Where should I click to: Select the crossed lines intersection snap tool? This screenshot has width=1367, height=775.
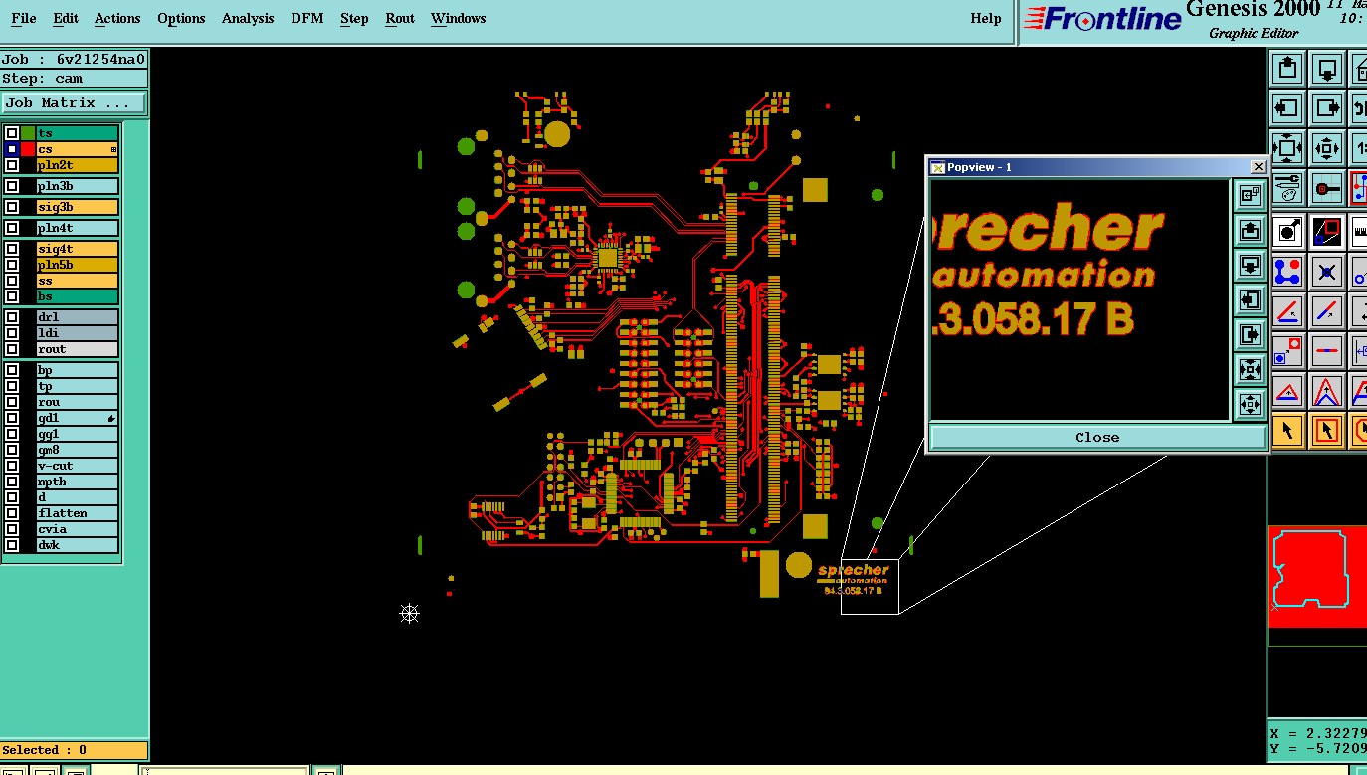point(1326,271)
